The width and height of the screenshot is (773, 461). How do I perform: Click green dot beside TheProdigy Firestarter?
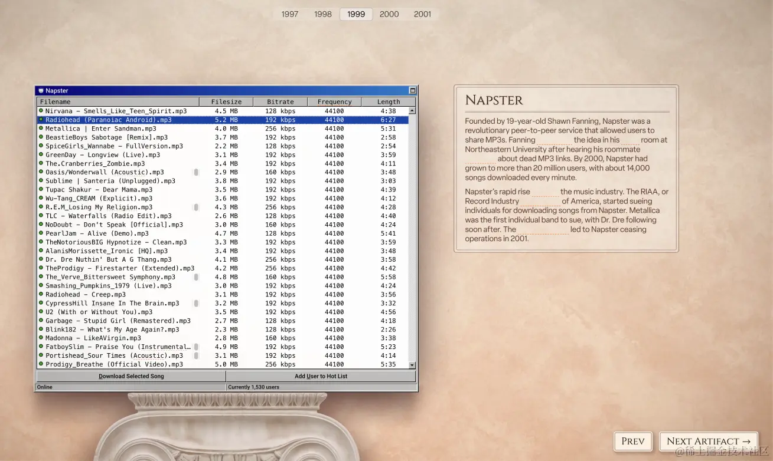(x=41, y=268)
